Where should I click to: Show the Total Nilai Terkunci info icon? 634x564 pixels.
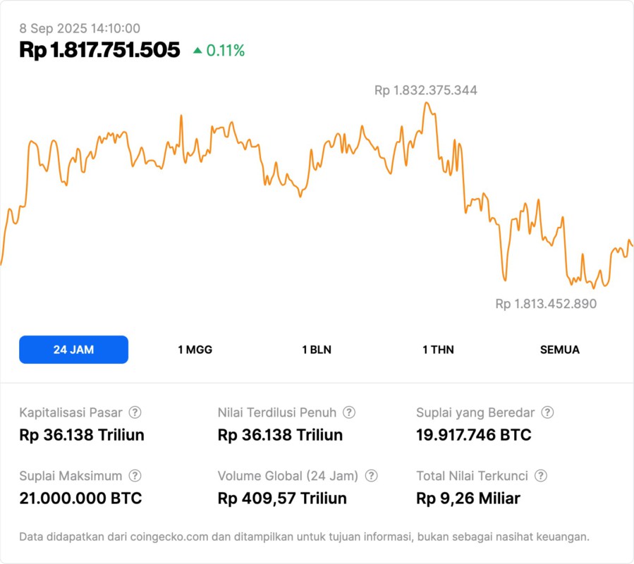tap(541, 476)
